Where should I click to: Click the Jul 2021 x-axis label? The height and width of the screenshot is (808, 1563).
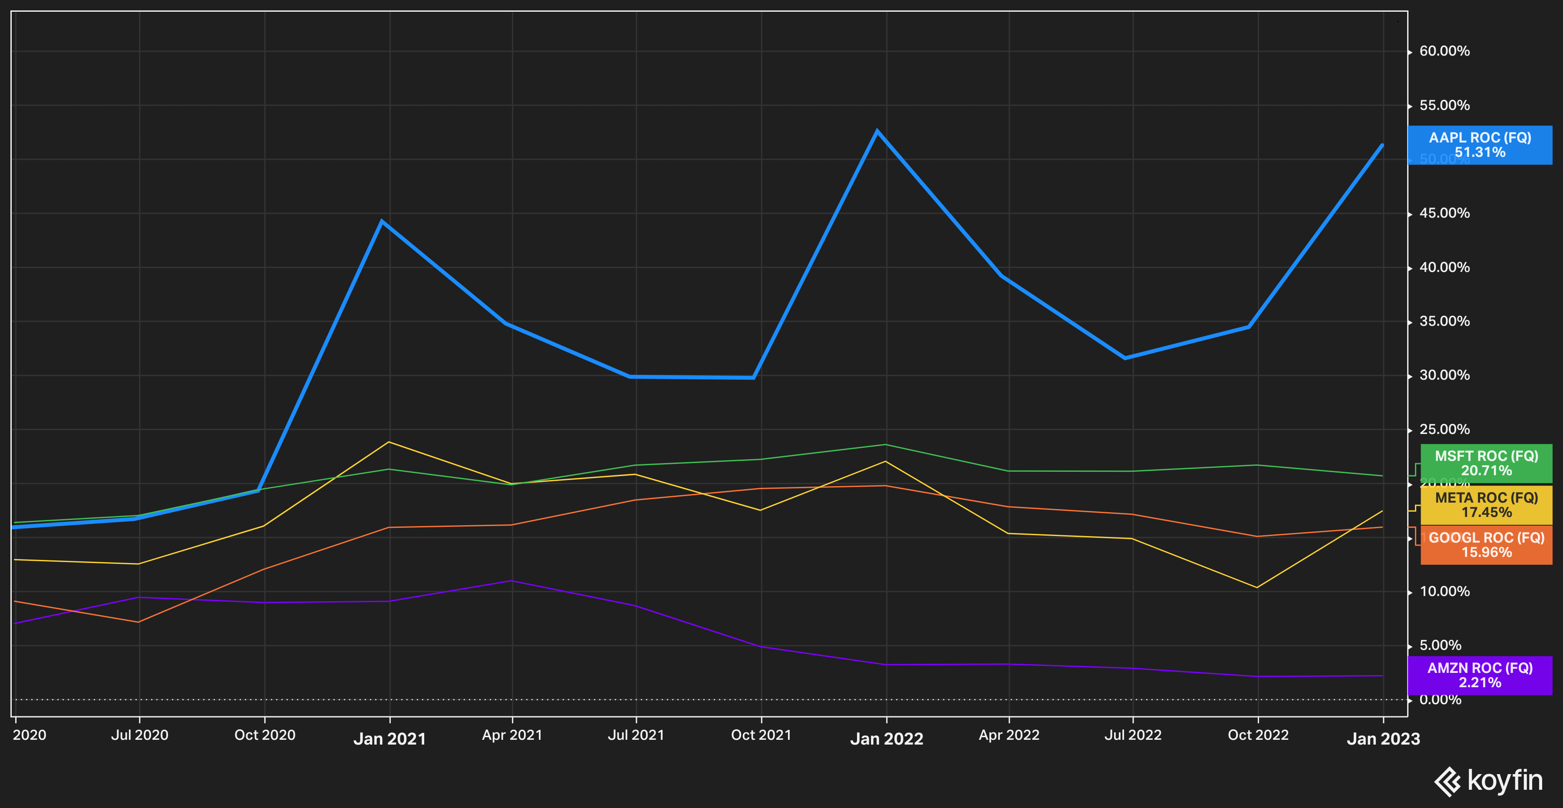pos(636,735)
